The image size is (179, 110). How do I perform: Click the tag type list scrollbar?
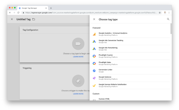pyautogui.click(x=171, y=29)
